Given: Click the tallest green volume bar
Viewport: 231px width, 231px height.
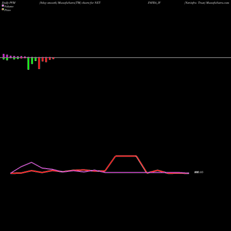Looking at the screenshot, I should [x=28, y=63].
